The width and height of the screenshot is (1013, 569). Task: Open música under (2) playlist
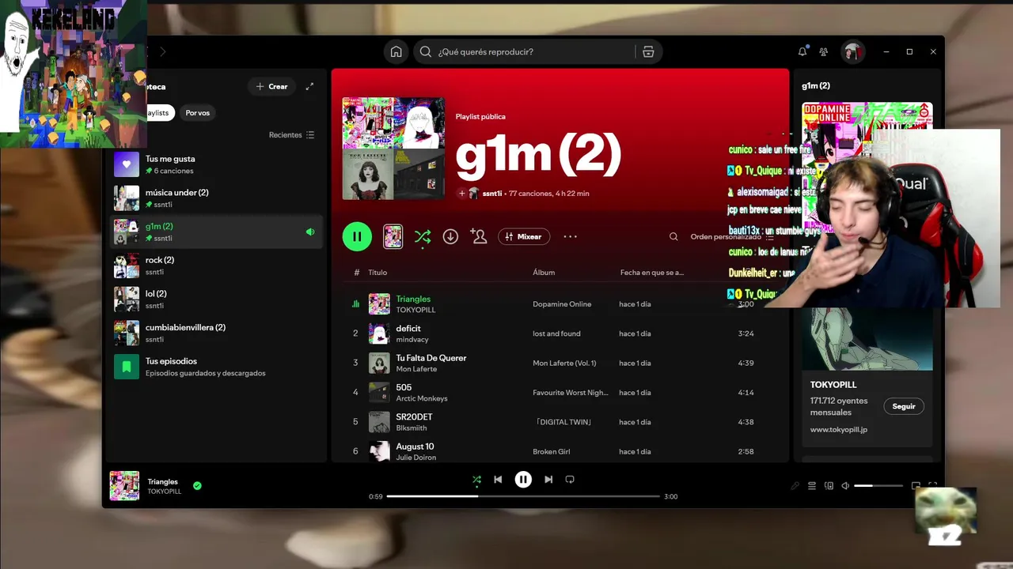click(x=216, y=198)
